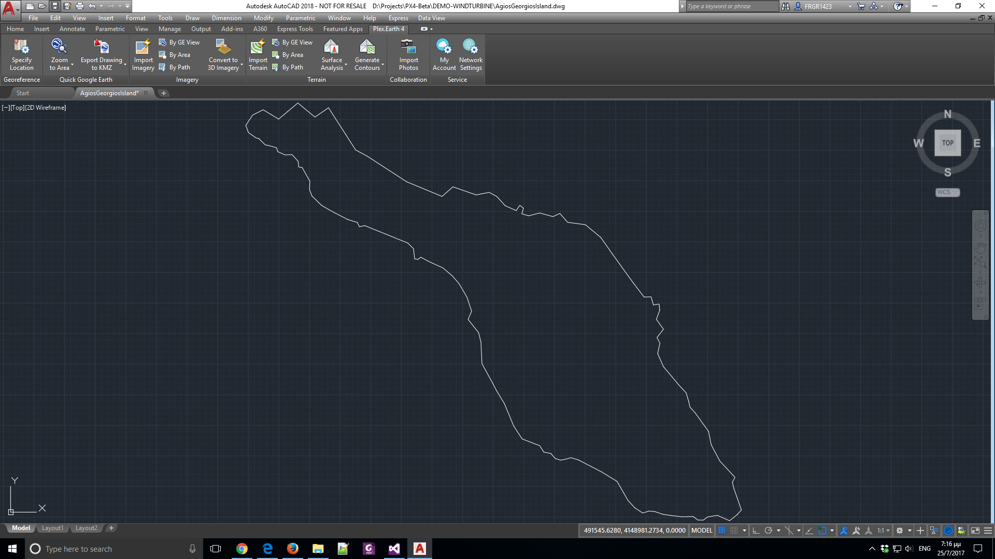Open Network Settings

click(x=471, y=54)
